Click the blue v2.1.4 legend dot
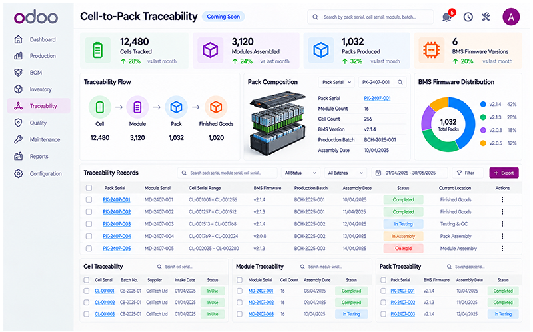The width and height of the screenshot is (533, 332). [x=483, y=105]
